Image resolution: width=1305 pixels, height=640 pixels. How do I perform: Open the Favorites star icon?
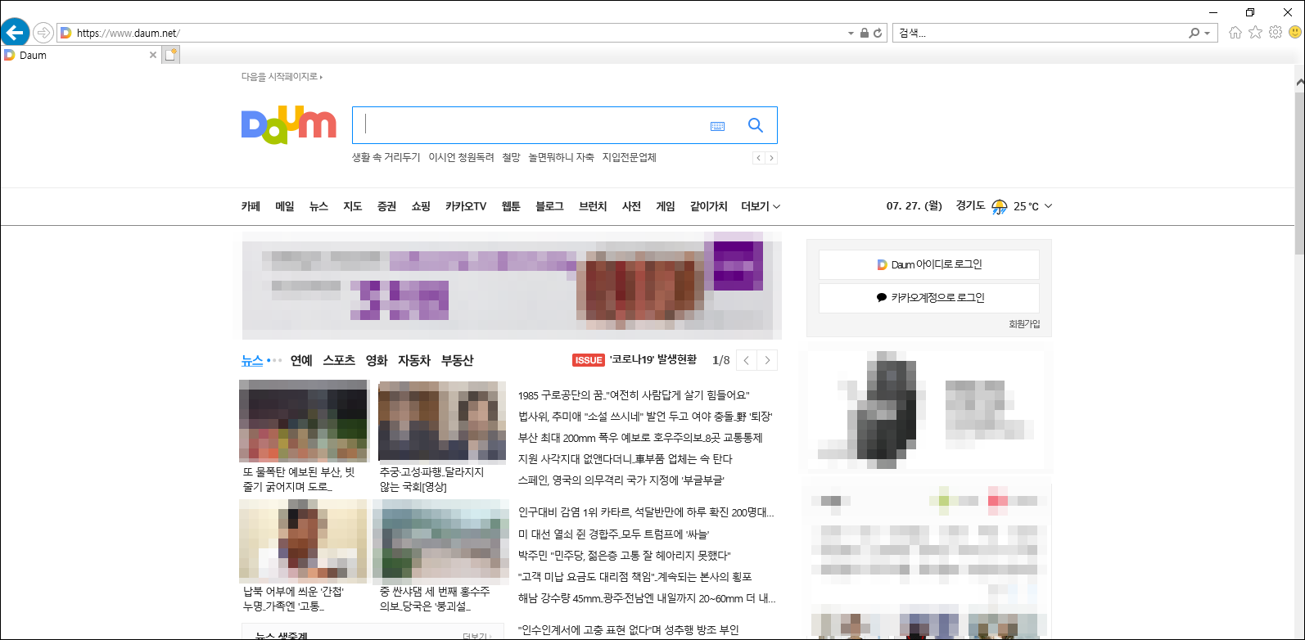[x=1255, y=33]
